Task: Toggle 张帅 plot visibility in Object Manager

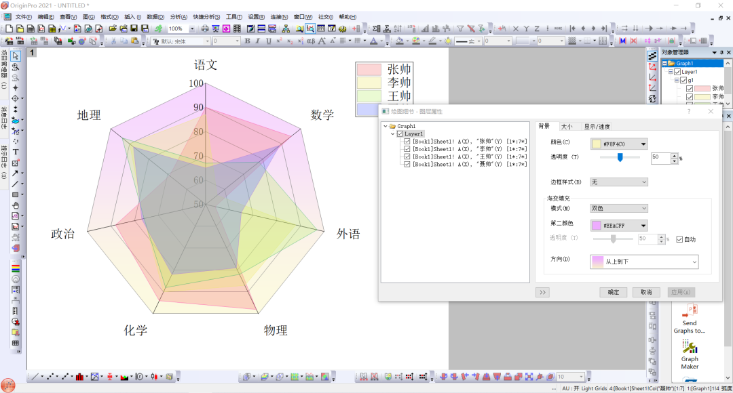Action: (690, 89)
